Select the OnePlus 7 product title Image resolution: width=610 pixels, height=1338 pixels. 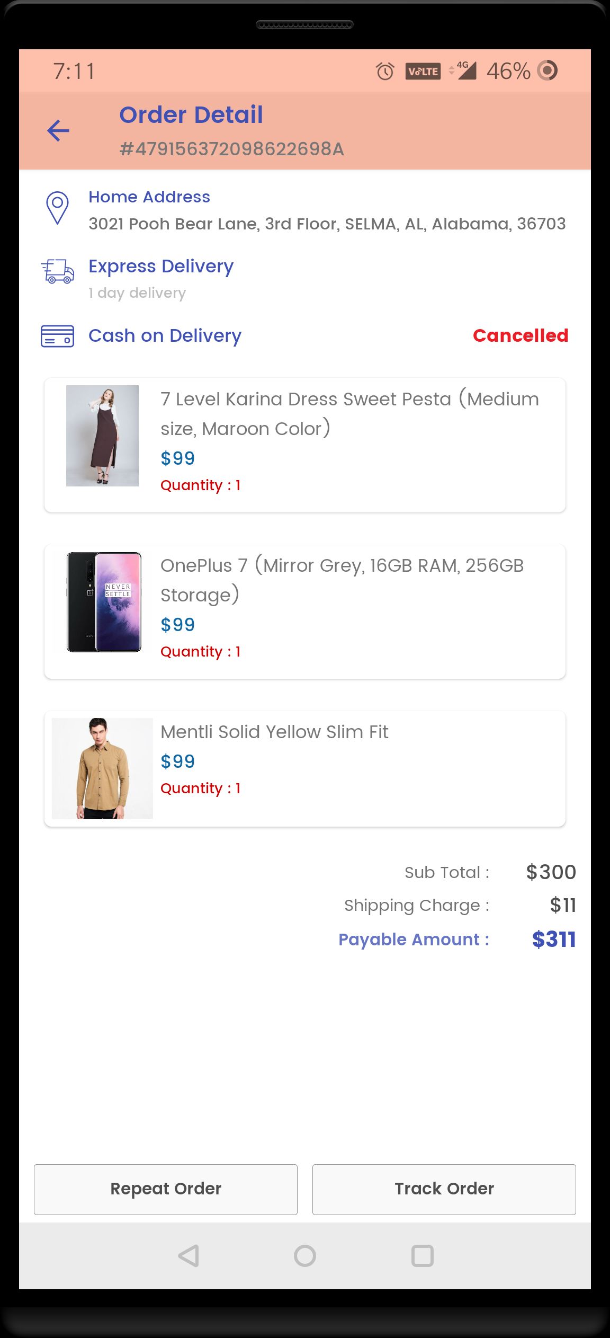[x=342, y=580]
